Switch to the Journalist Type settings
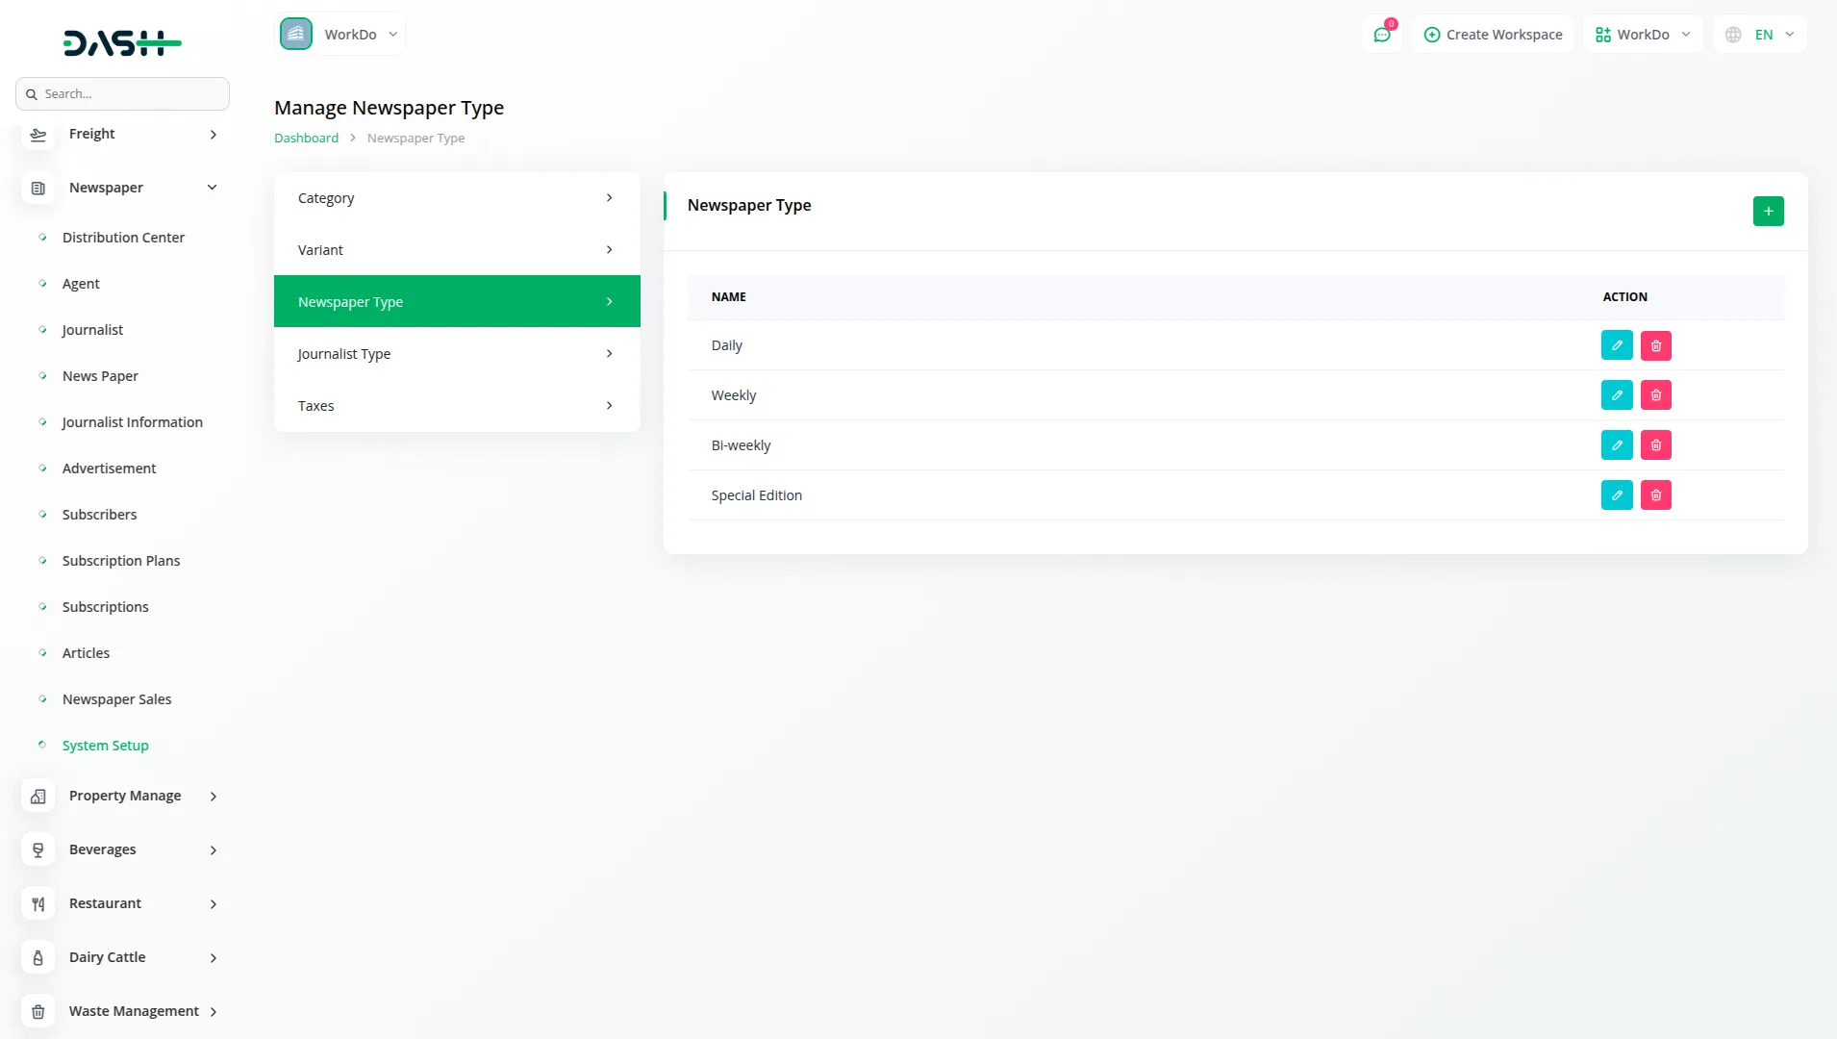 [456, 353]
